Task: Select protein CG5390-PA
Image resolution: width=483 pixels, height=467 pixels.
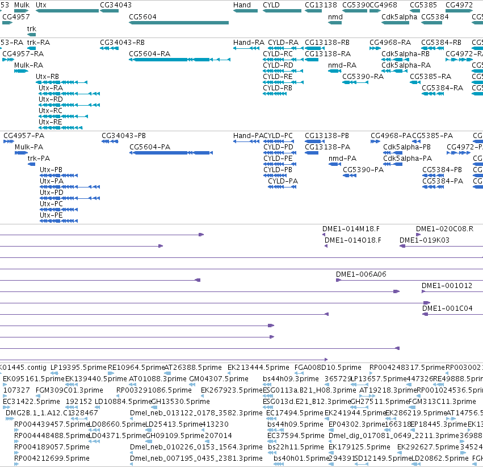Action: tap(350, 176)
